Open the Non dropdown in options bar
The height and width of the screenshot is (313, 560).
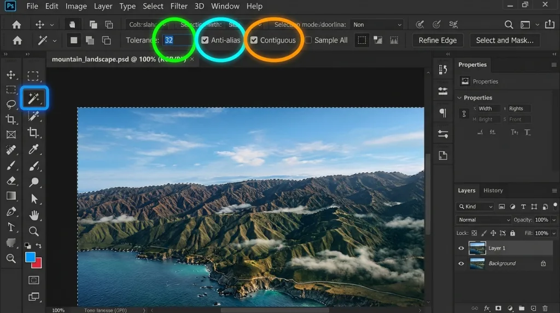(377, 25)
